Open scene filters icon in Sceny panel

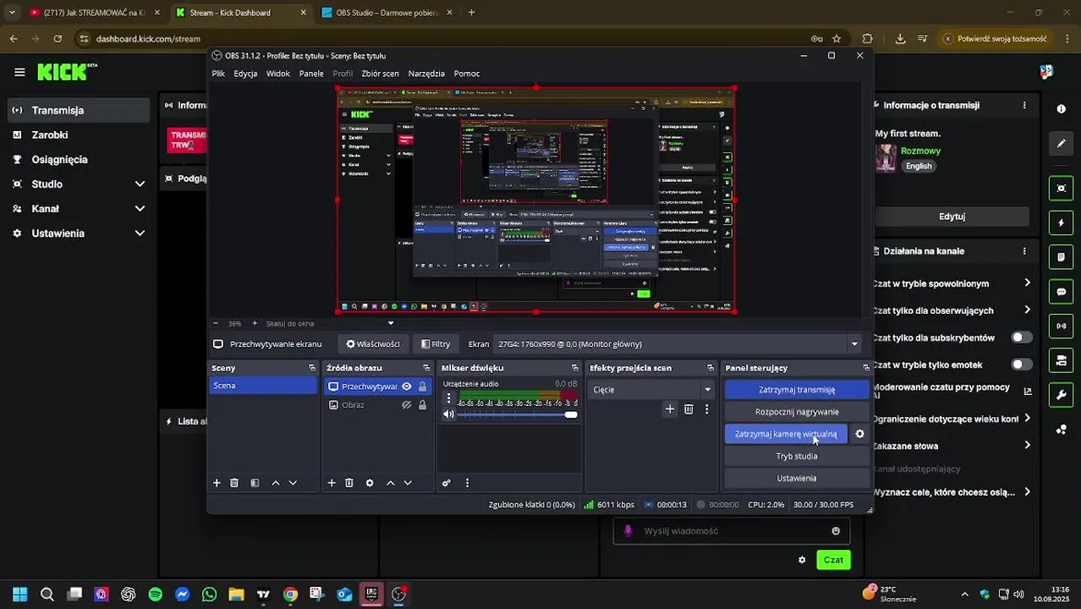click(x=255, y=483)
